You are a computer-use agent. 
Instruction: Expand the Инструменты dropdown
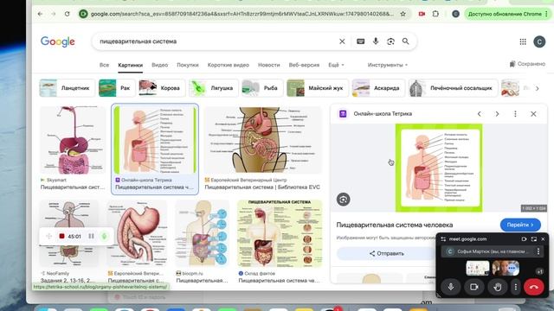tap(388, 65)
